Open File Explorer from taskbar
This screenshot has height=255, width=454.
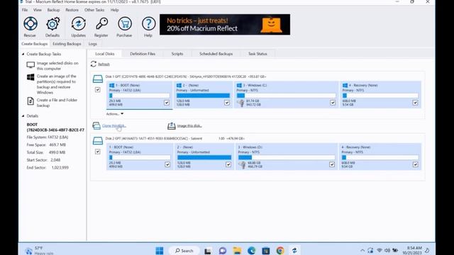tap(237, 250)
